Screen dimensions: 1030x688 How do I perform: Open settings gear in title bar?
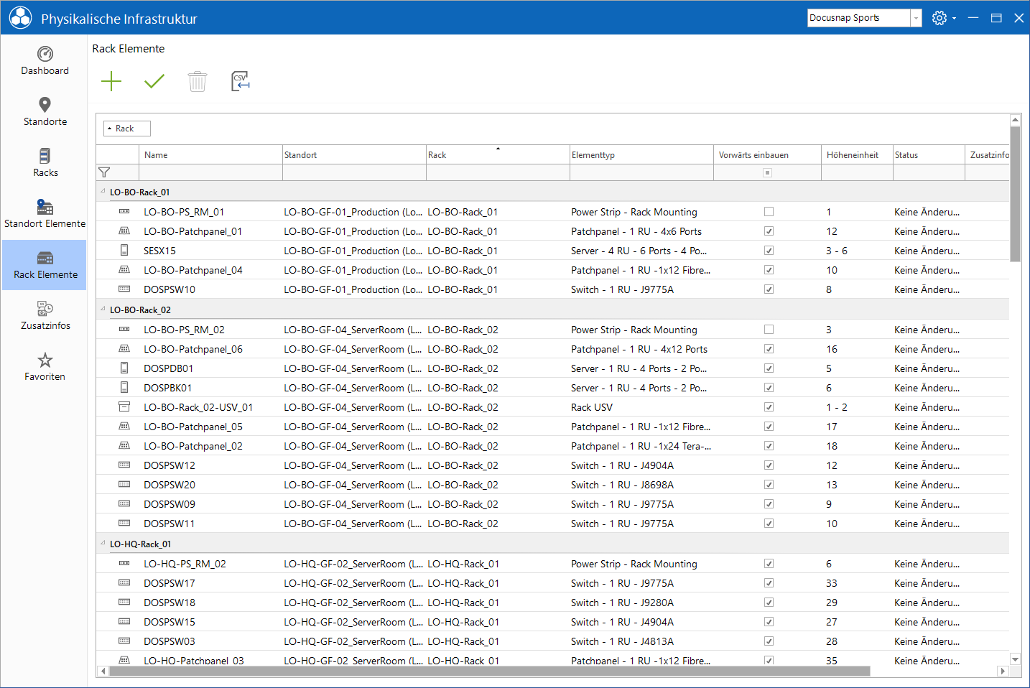(x=939, y=18)
